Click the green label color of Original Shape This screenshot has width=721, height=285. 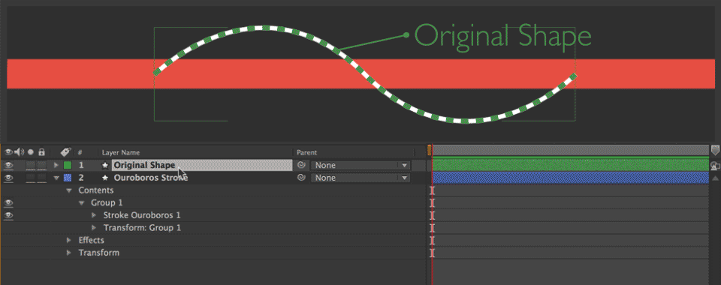coord(68,165)
